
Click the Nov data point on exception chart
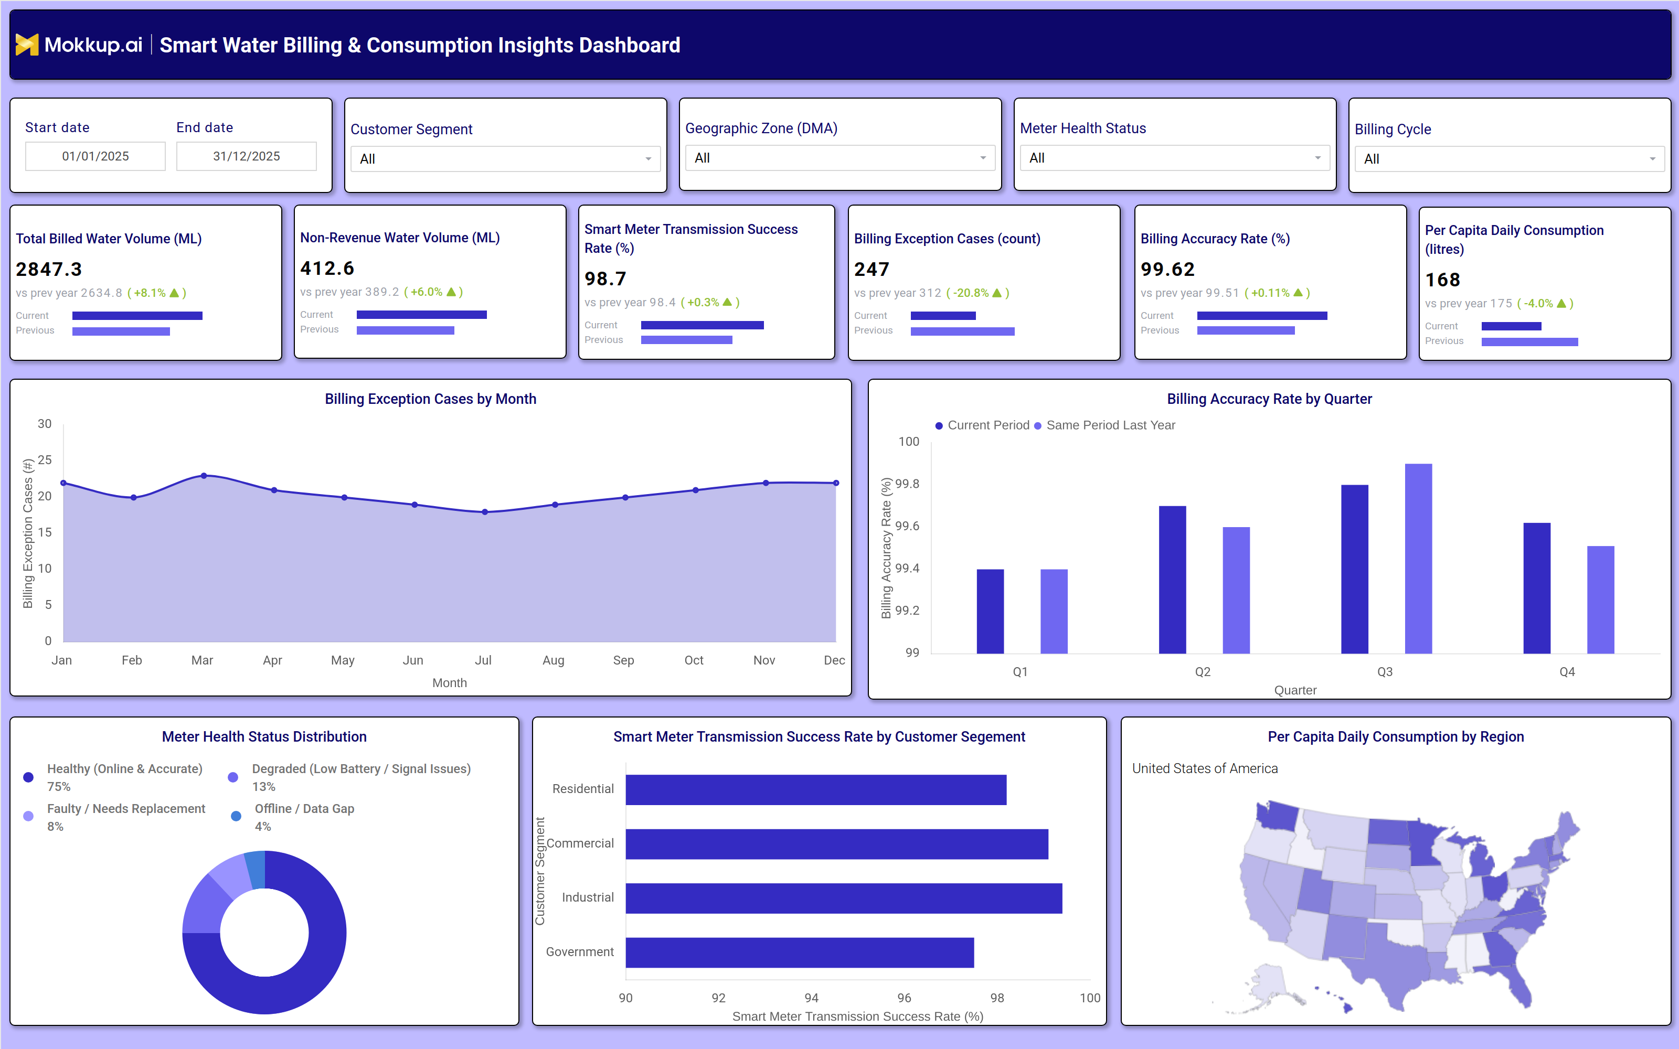click(766, 483)
